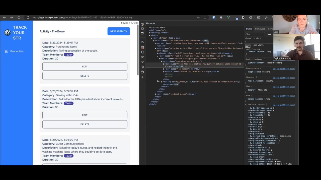Click the white --tw-ring-offset-color swatch
Image resolution: width=321 pixels, height=180 pixels.
pyautogui.click(x=275, y=162)
